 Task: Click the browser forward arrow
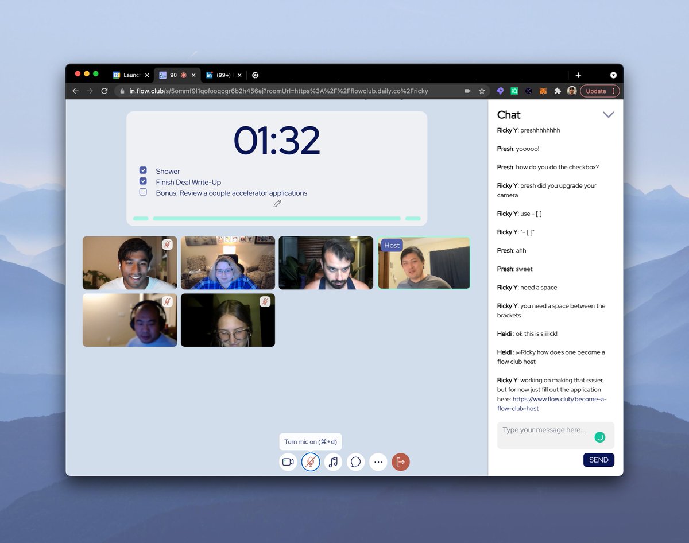click(x=90, y=91)
